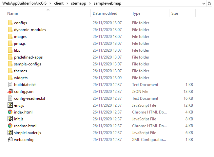
Task: Click the 16 KB size cell
Action: click(188, 98)
